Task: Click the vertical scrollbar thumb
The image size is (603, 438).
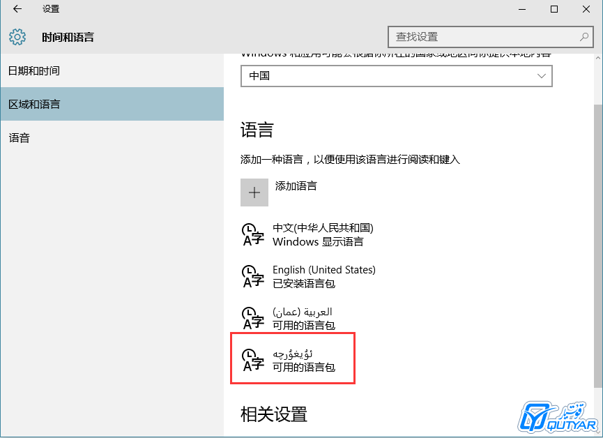Action: (597, 246)
